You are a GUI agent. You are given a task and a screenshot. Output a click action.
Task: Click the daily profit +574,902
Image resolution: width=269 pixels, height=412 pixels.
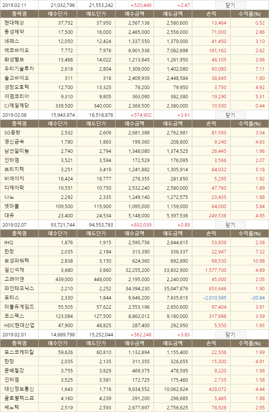click(x=141, y=115)
